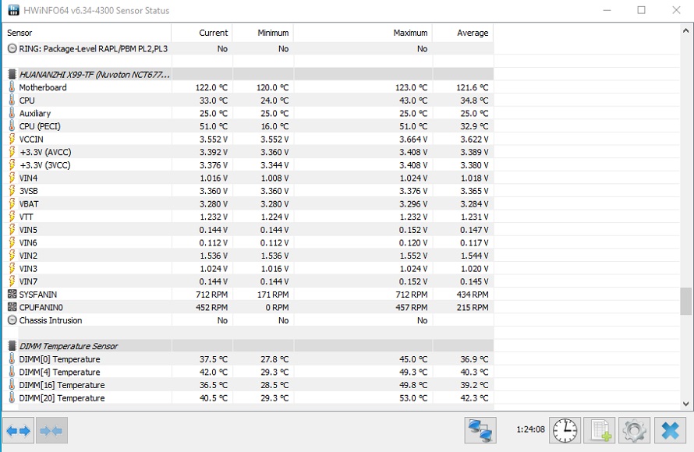Select the DIMM[20] Temperature row
Screen dimensions: 694x452
pos(248,397)
